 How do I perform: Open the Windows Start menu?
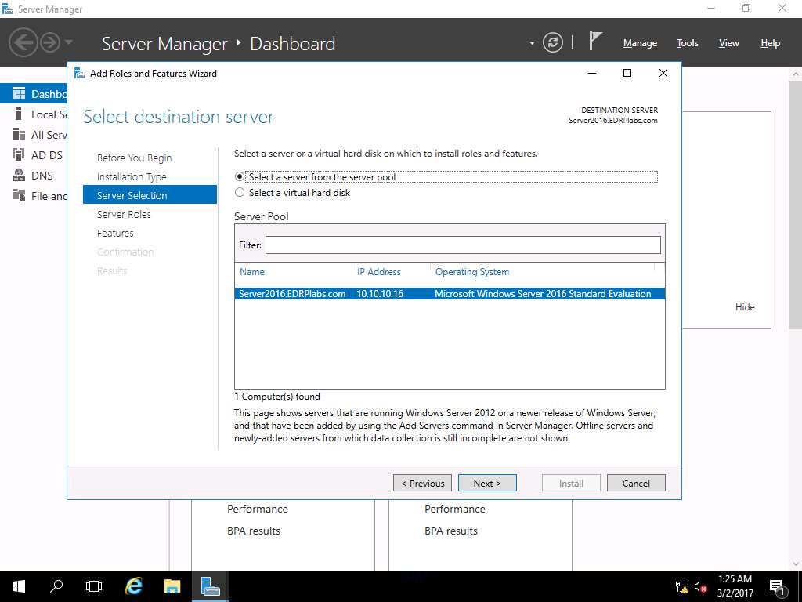19,586
